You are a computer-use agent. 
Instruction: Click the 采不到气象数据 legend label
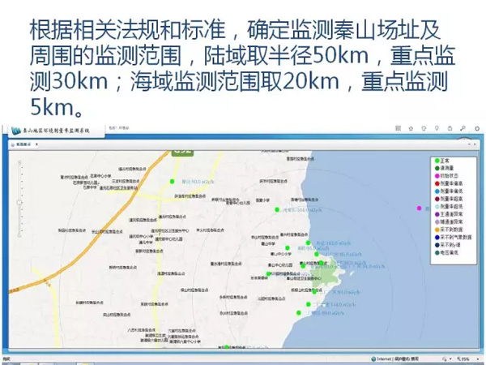point(456,237)
